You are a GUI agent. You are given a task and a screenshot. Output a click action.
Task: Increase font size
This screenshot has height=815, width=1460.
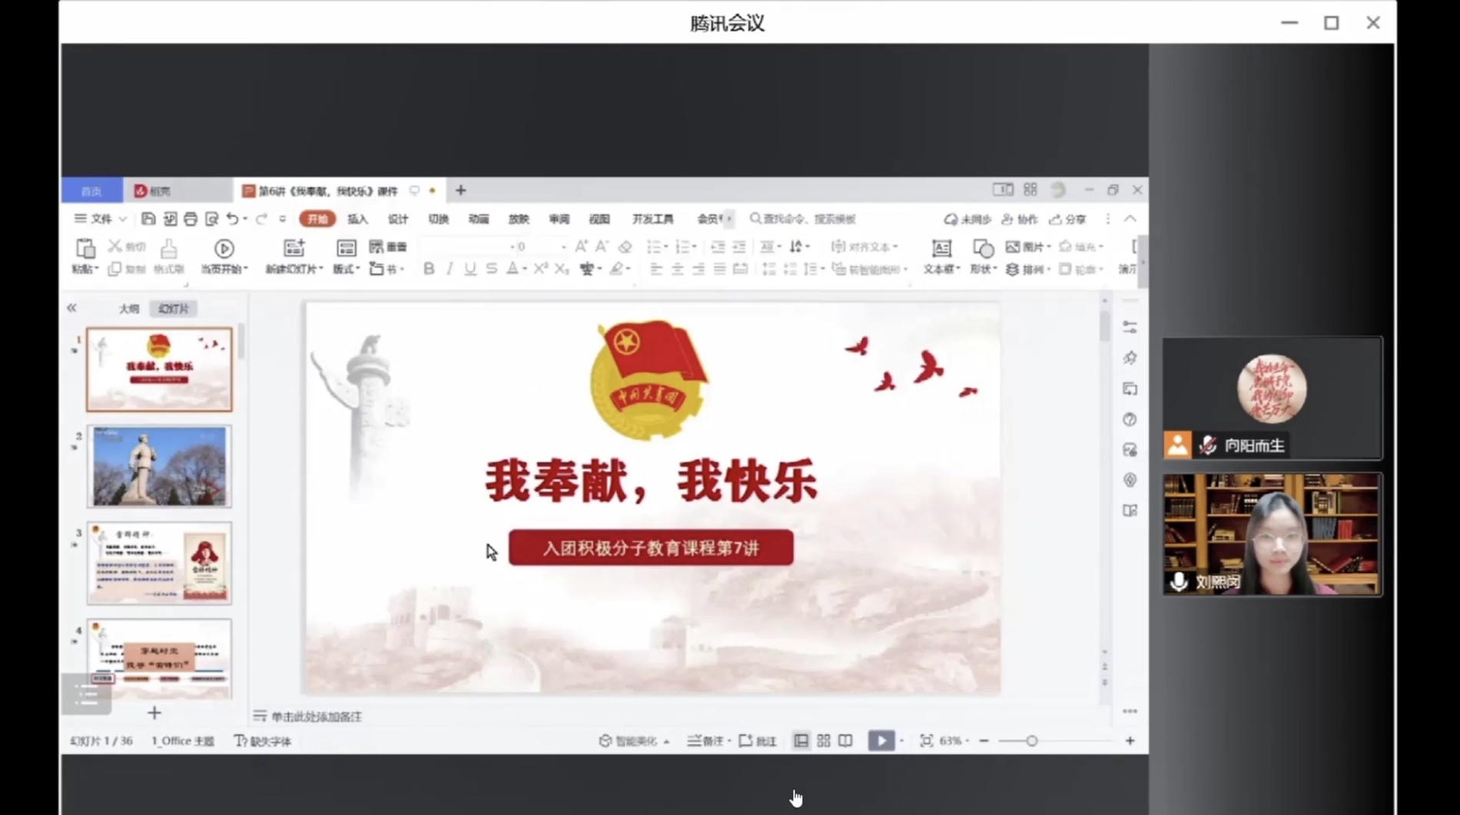pos(581,247)
